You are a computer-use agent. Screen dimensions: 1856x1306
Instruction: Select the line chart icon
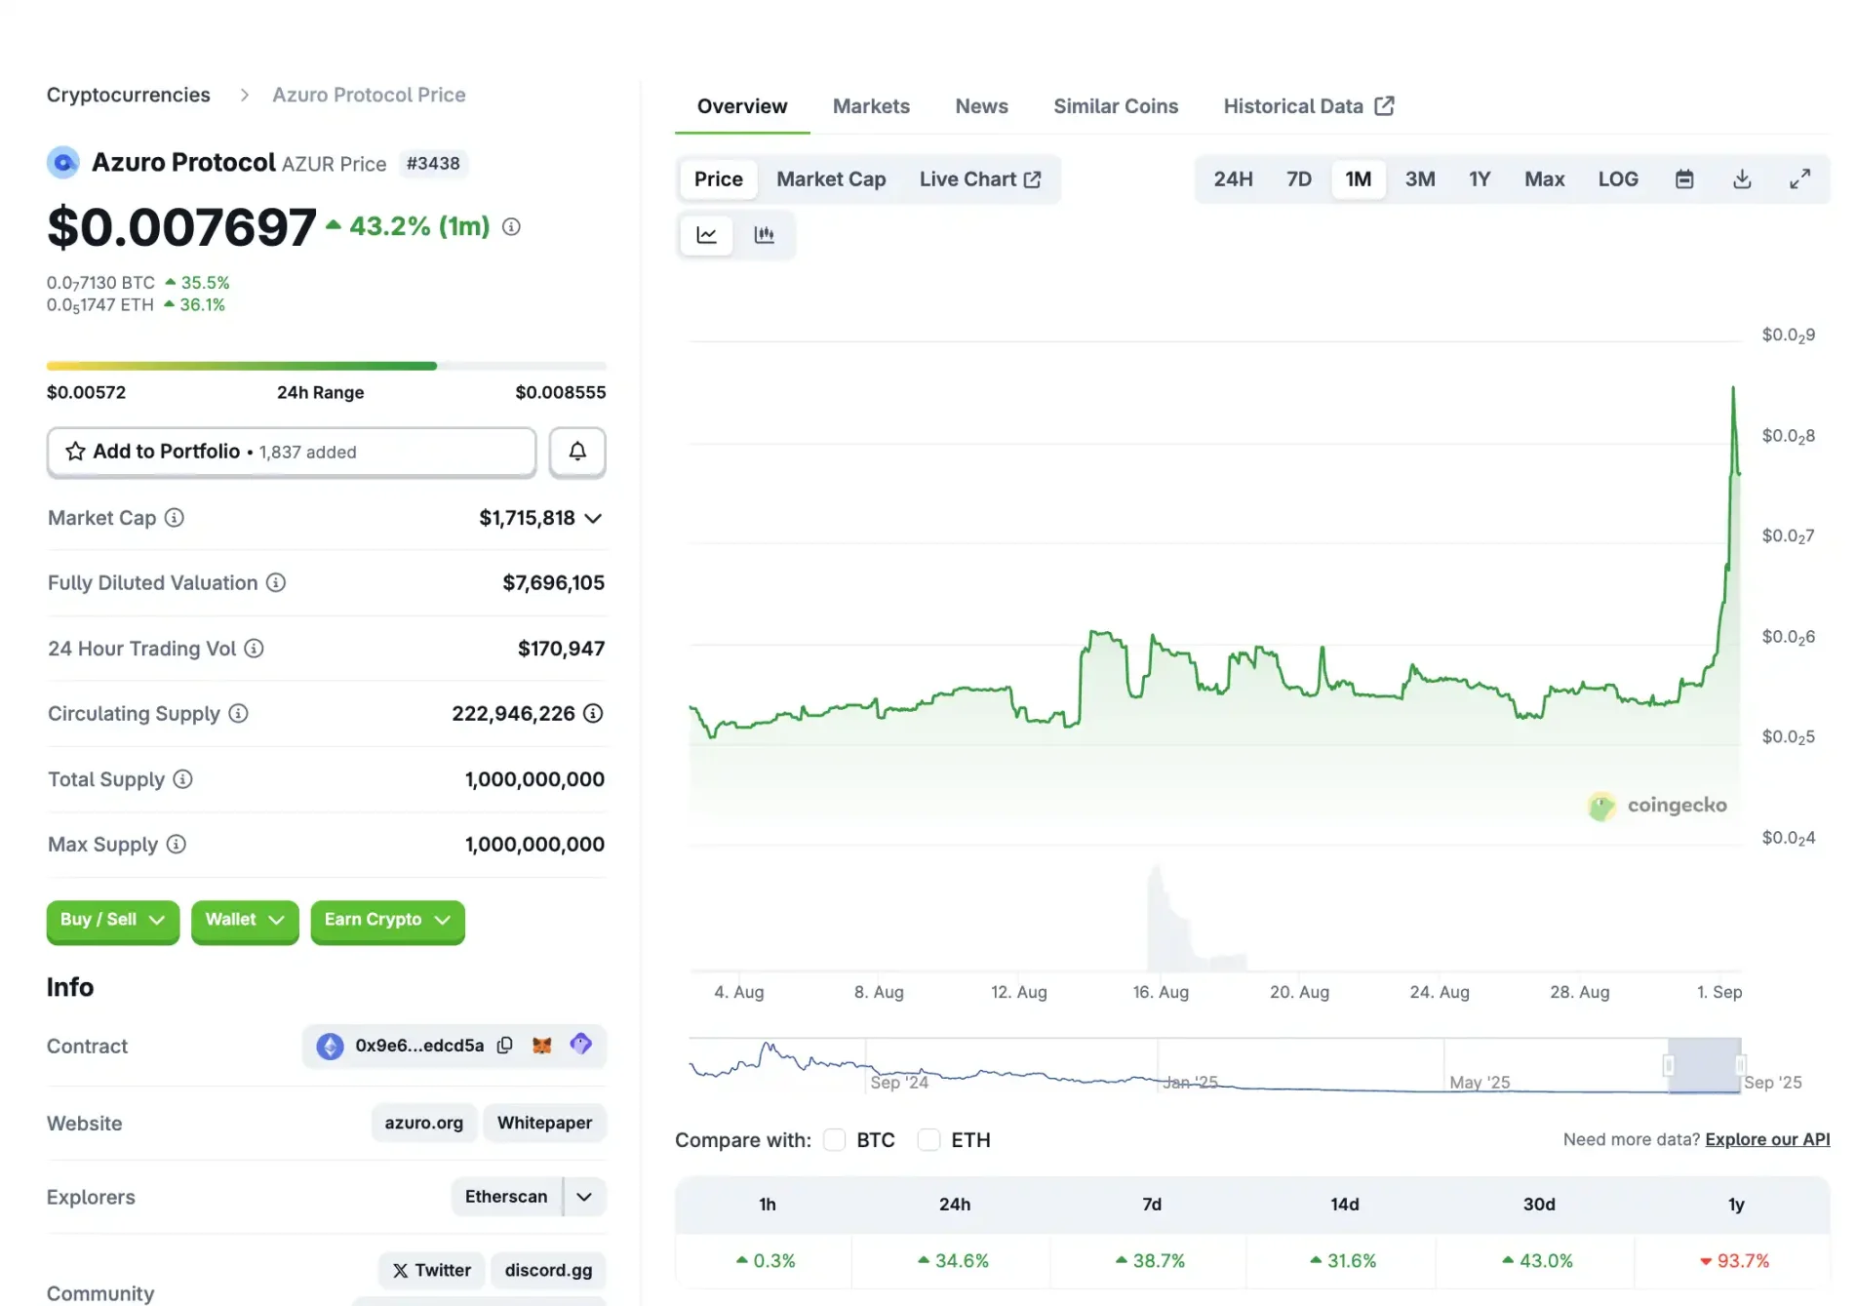tap(706, 234)
